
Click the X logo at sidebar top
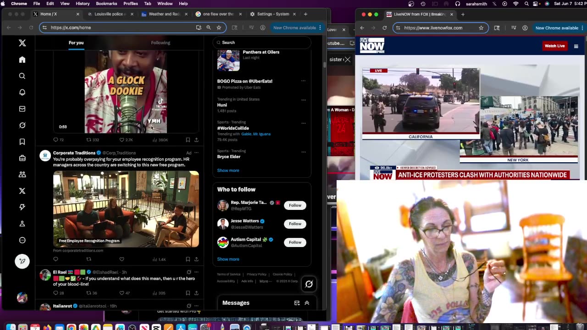22,43
